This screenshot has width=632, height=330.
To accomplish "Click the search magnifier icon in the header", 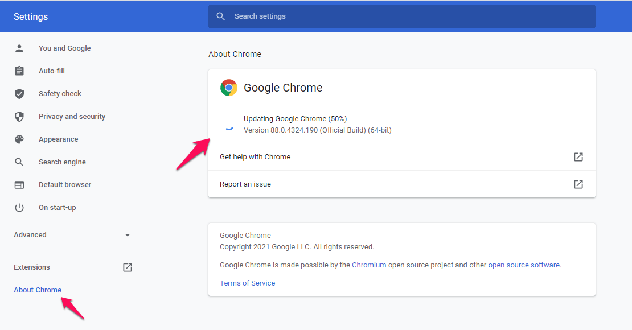I will pyautogui.click(x=220, y=16).
